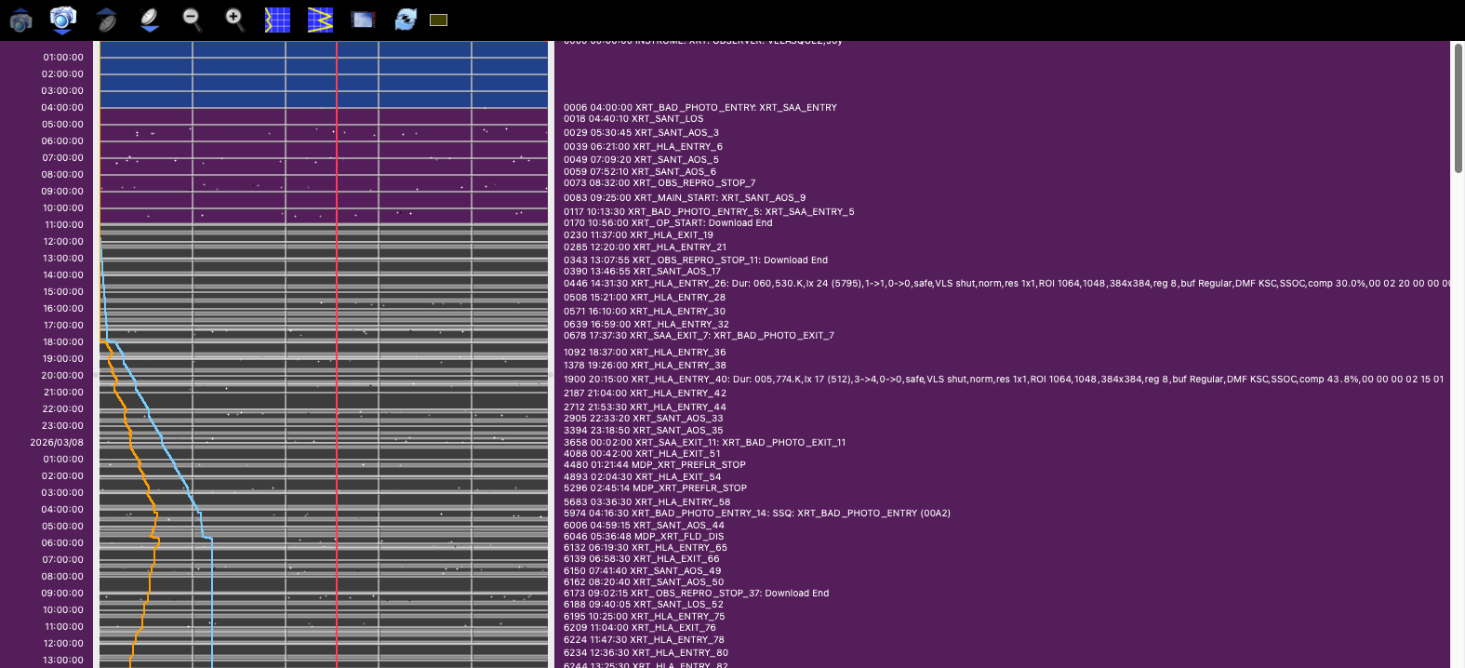Screen dimensions: 1465x668
Task: Click the 0006 XRT_BAD_PHOTO_ENTRY SAA entry
Action: tap(699, 108)
